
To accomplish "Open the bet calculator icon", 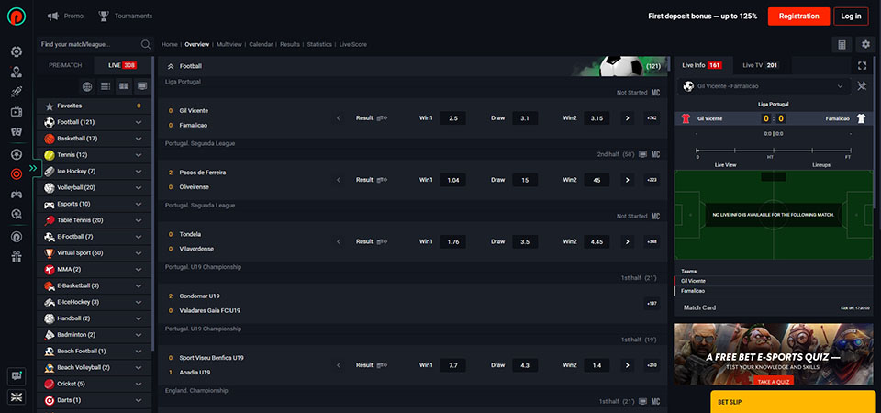I will pos(842,44).
